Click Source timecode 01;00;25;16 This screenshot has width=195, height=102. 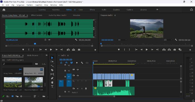(x=12, y=40)
